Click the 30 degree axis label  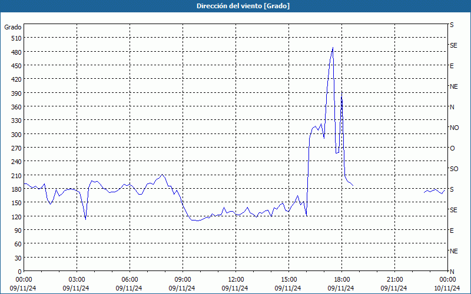click(18, 258)
